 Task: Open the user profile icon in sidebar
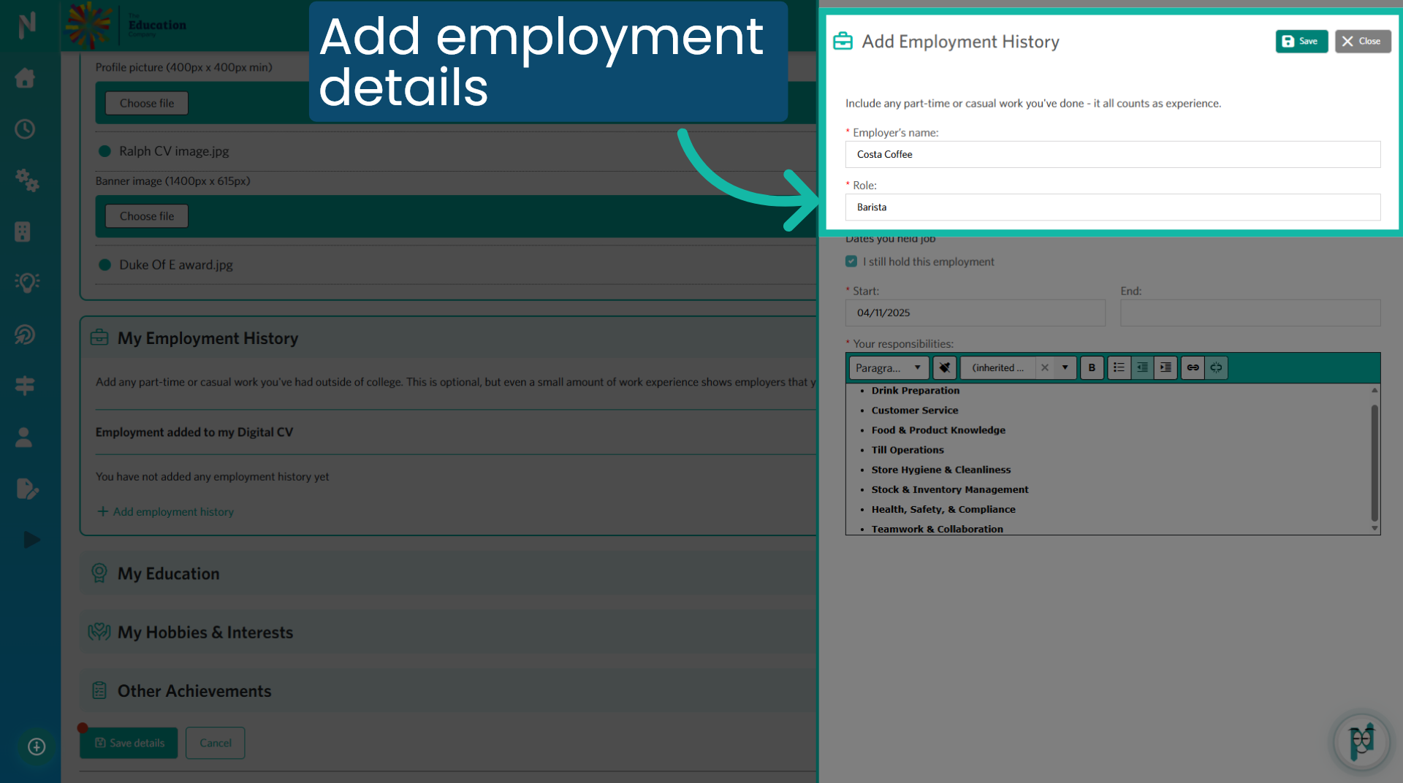[x=24, y=437]
